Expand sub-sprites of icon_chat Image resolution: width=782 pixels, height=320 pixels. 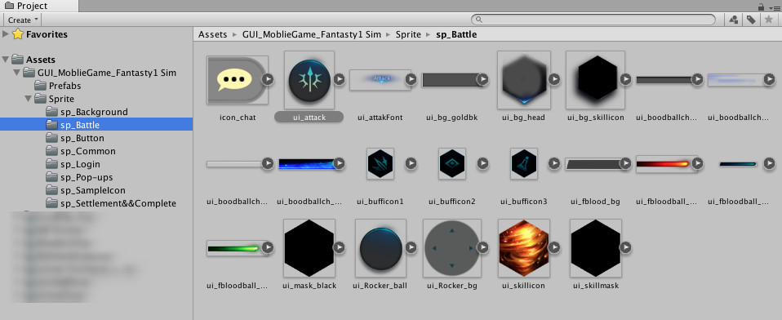tap(268, 79)
